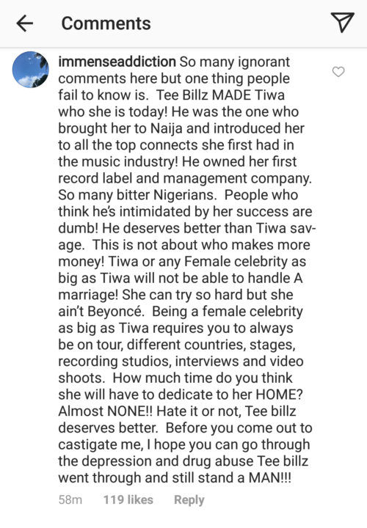Open immenseaddiction's profile picture

pos(31,70)
